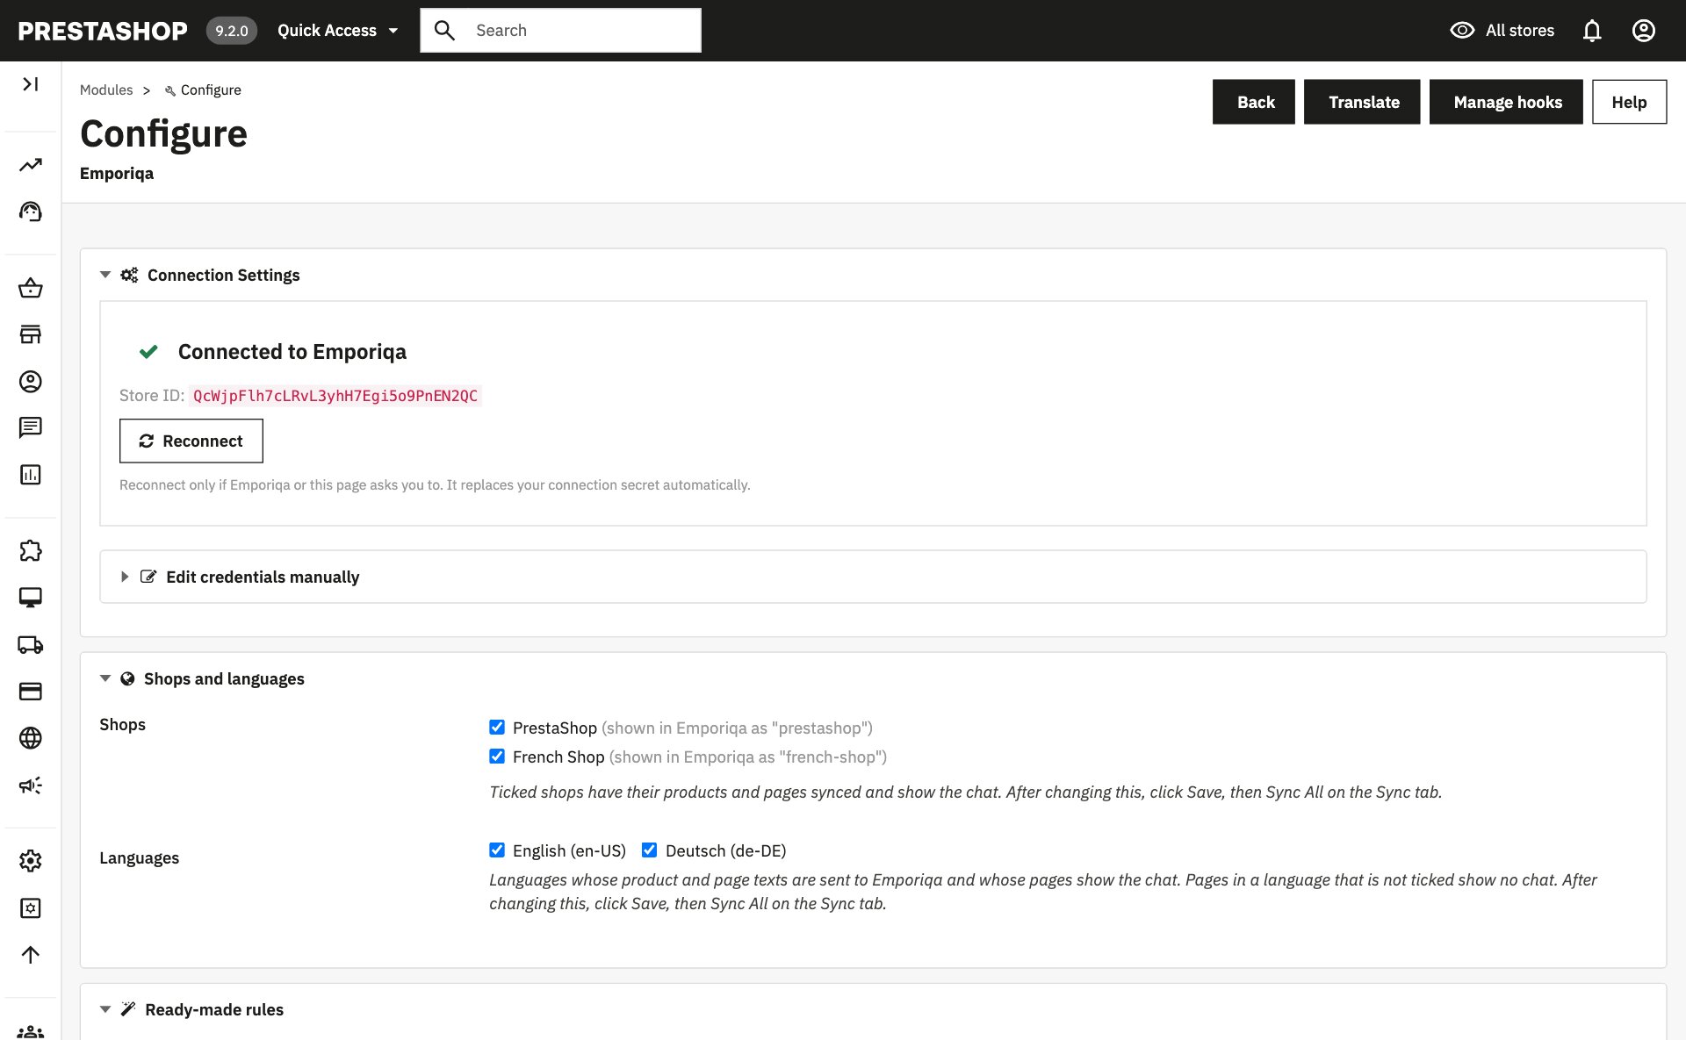
Task: Collapse the Shops and languages section
Action: (203, 678)
